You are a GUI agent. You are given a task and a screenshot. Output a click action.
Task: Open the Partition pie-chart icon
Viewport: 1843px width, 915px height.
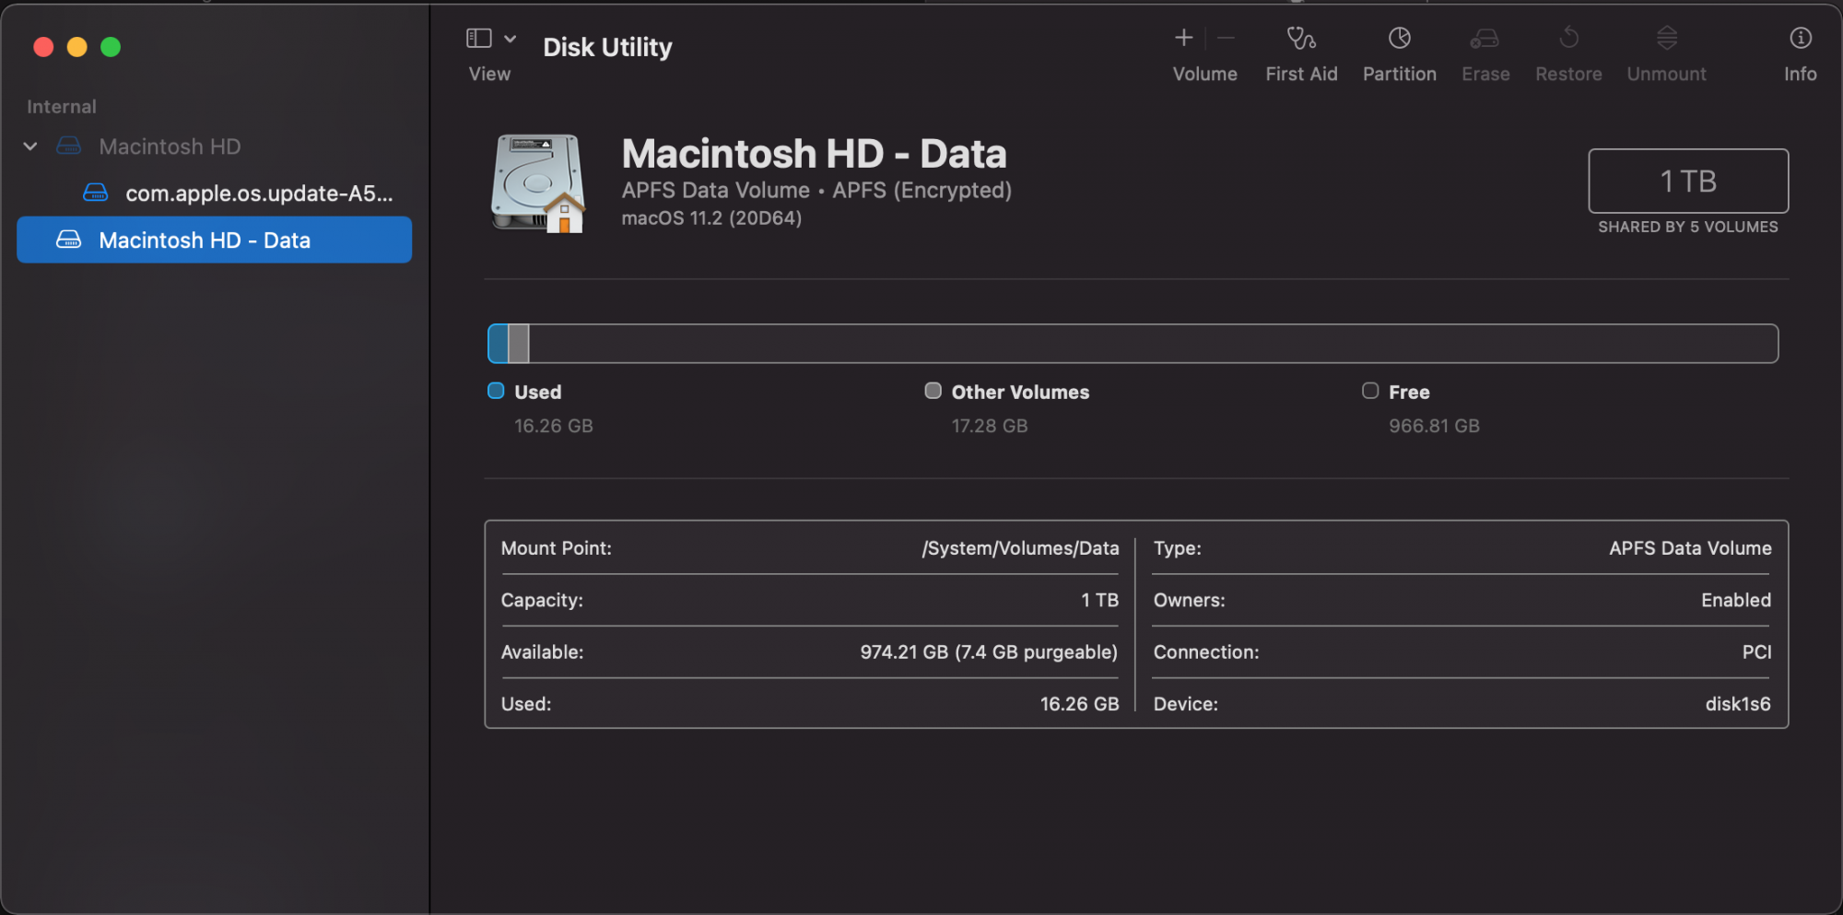pos(1400,38)
